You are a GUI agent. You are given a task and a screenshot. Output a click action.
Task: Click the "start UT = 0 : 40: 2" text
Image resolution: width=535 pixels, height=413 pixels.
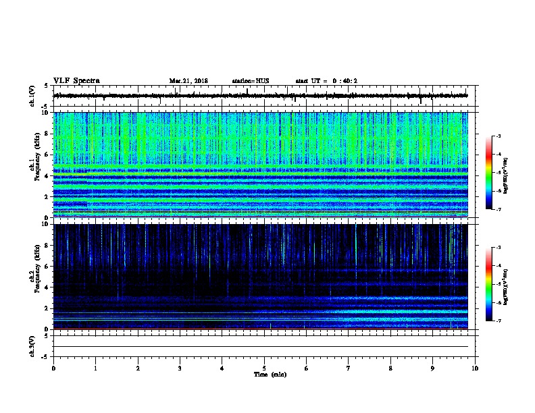click(x=326, y=81)
